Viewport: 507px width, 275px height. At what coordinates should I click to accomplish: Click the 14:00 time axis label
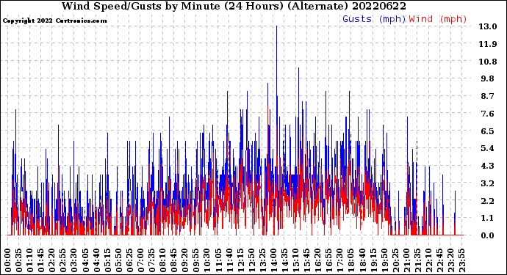pos(273,260)
